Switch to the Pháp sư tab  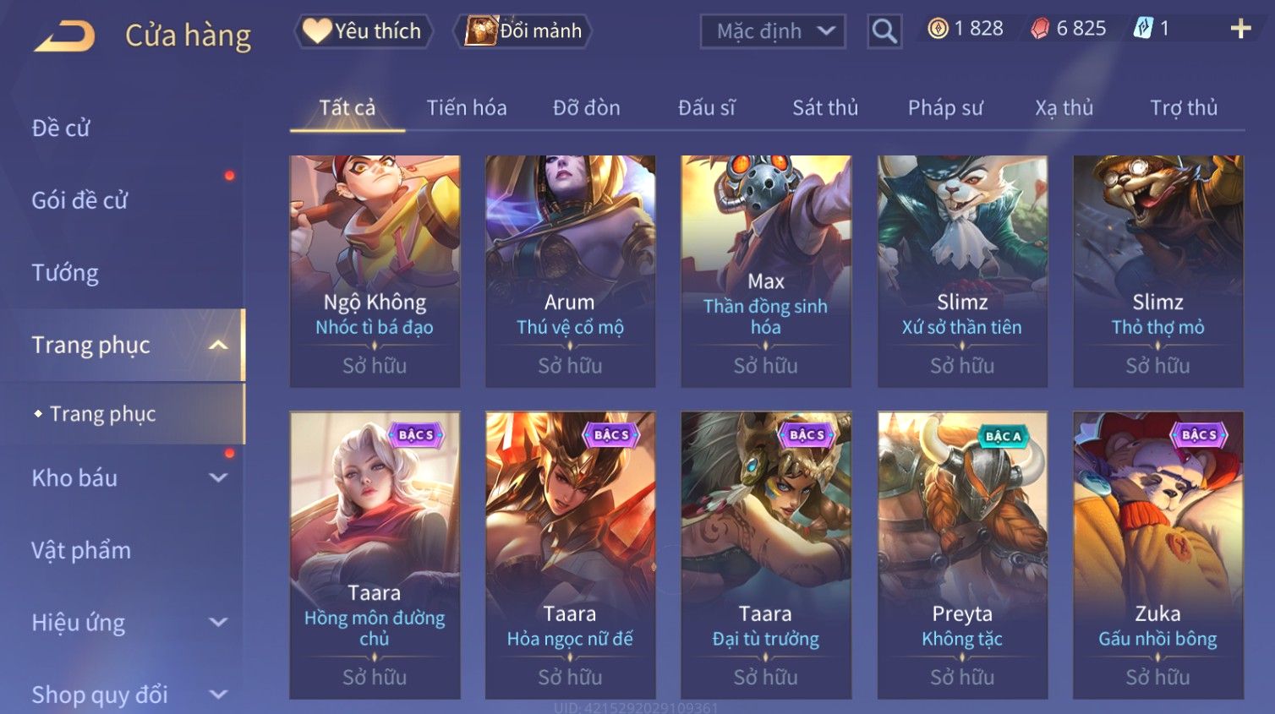pos(945,108)
